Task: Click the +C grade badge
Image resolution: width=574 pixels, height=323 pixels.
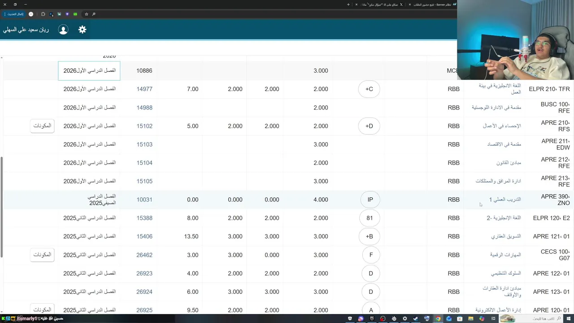Action: [369, 89]
